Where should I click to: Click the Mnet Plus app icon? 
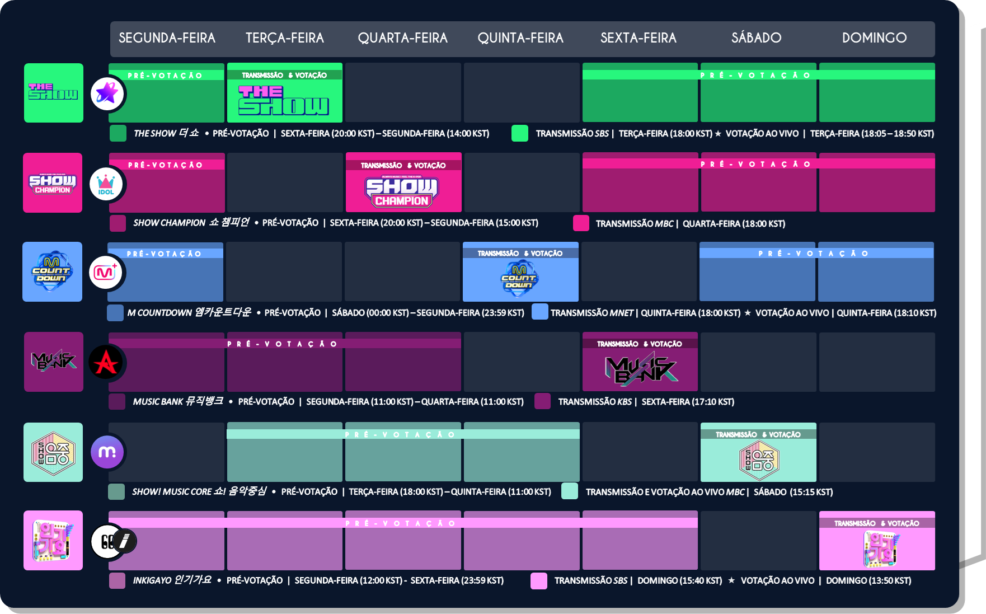(x=105, y=273)
